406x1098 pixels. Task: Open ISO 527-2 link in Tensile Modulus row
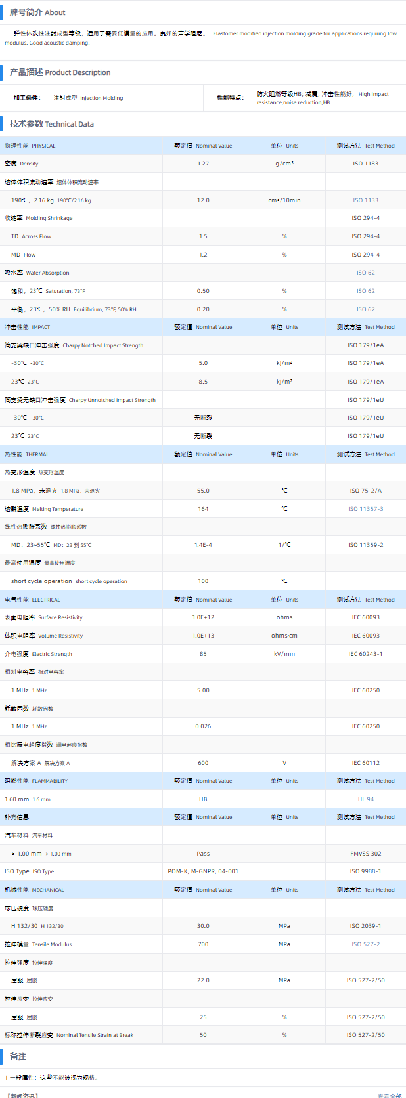click(x=365, y=944)
